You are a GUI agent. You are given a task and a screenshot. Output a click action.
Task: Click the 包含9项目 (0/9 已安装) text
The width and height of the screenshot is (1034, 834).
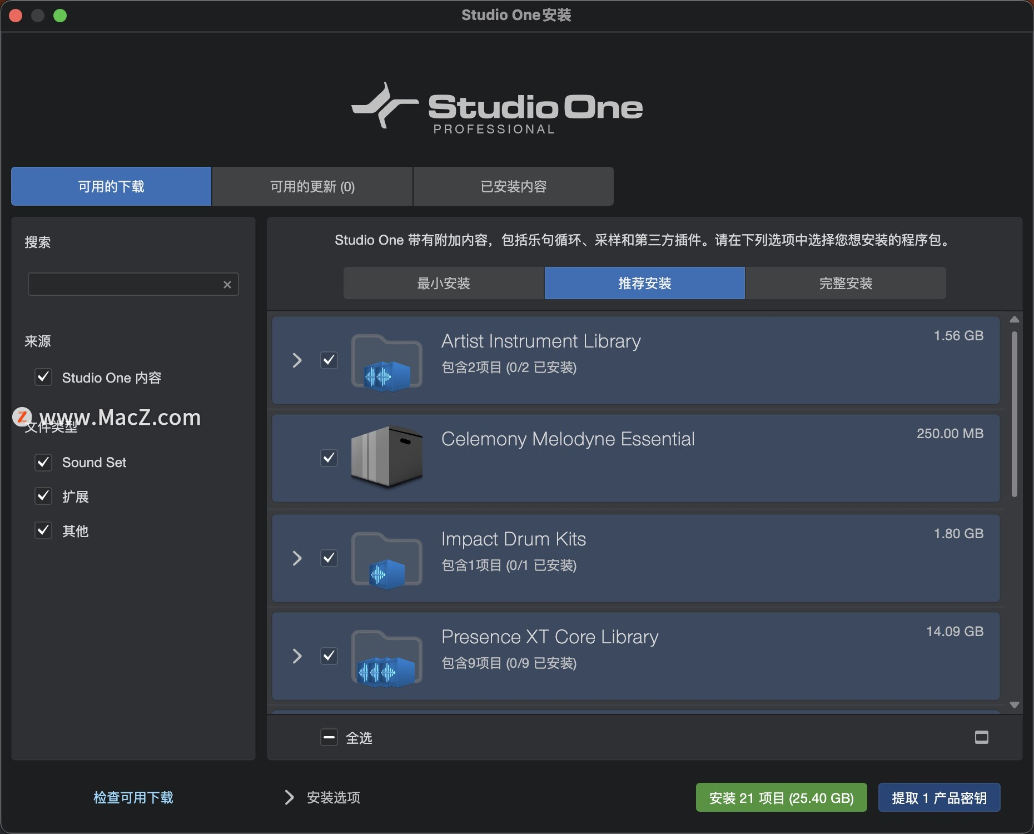click(x=509, y=663)
